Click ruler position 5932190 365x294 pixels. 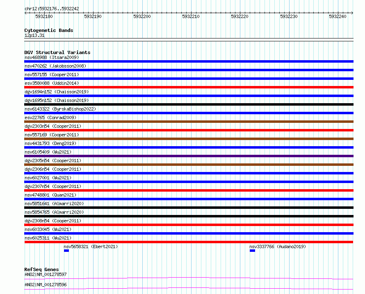(x=93, y=16)
